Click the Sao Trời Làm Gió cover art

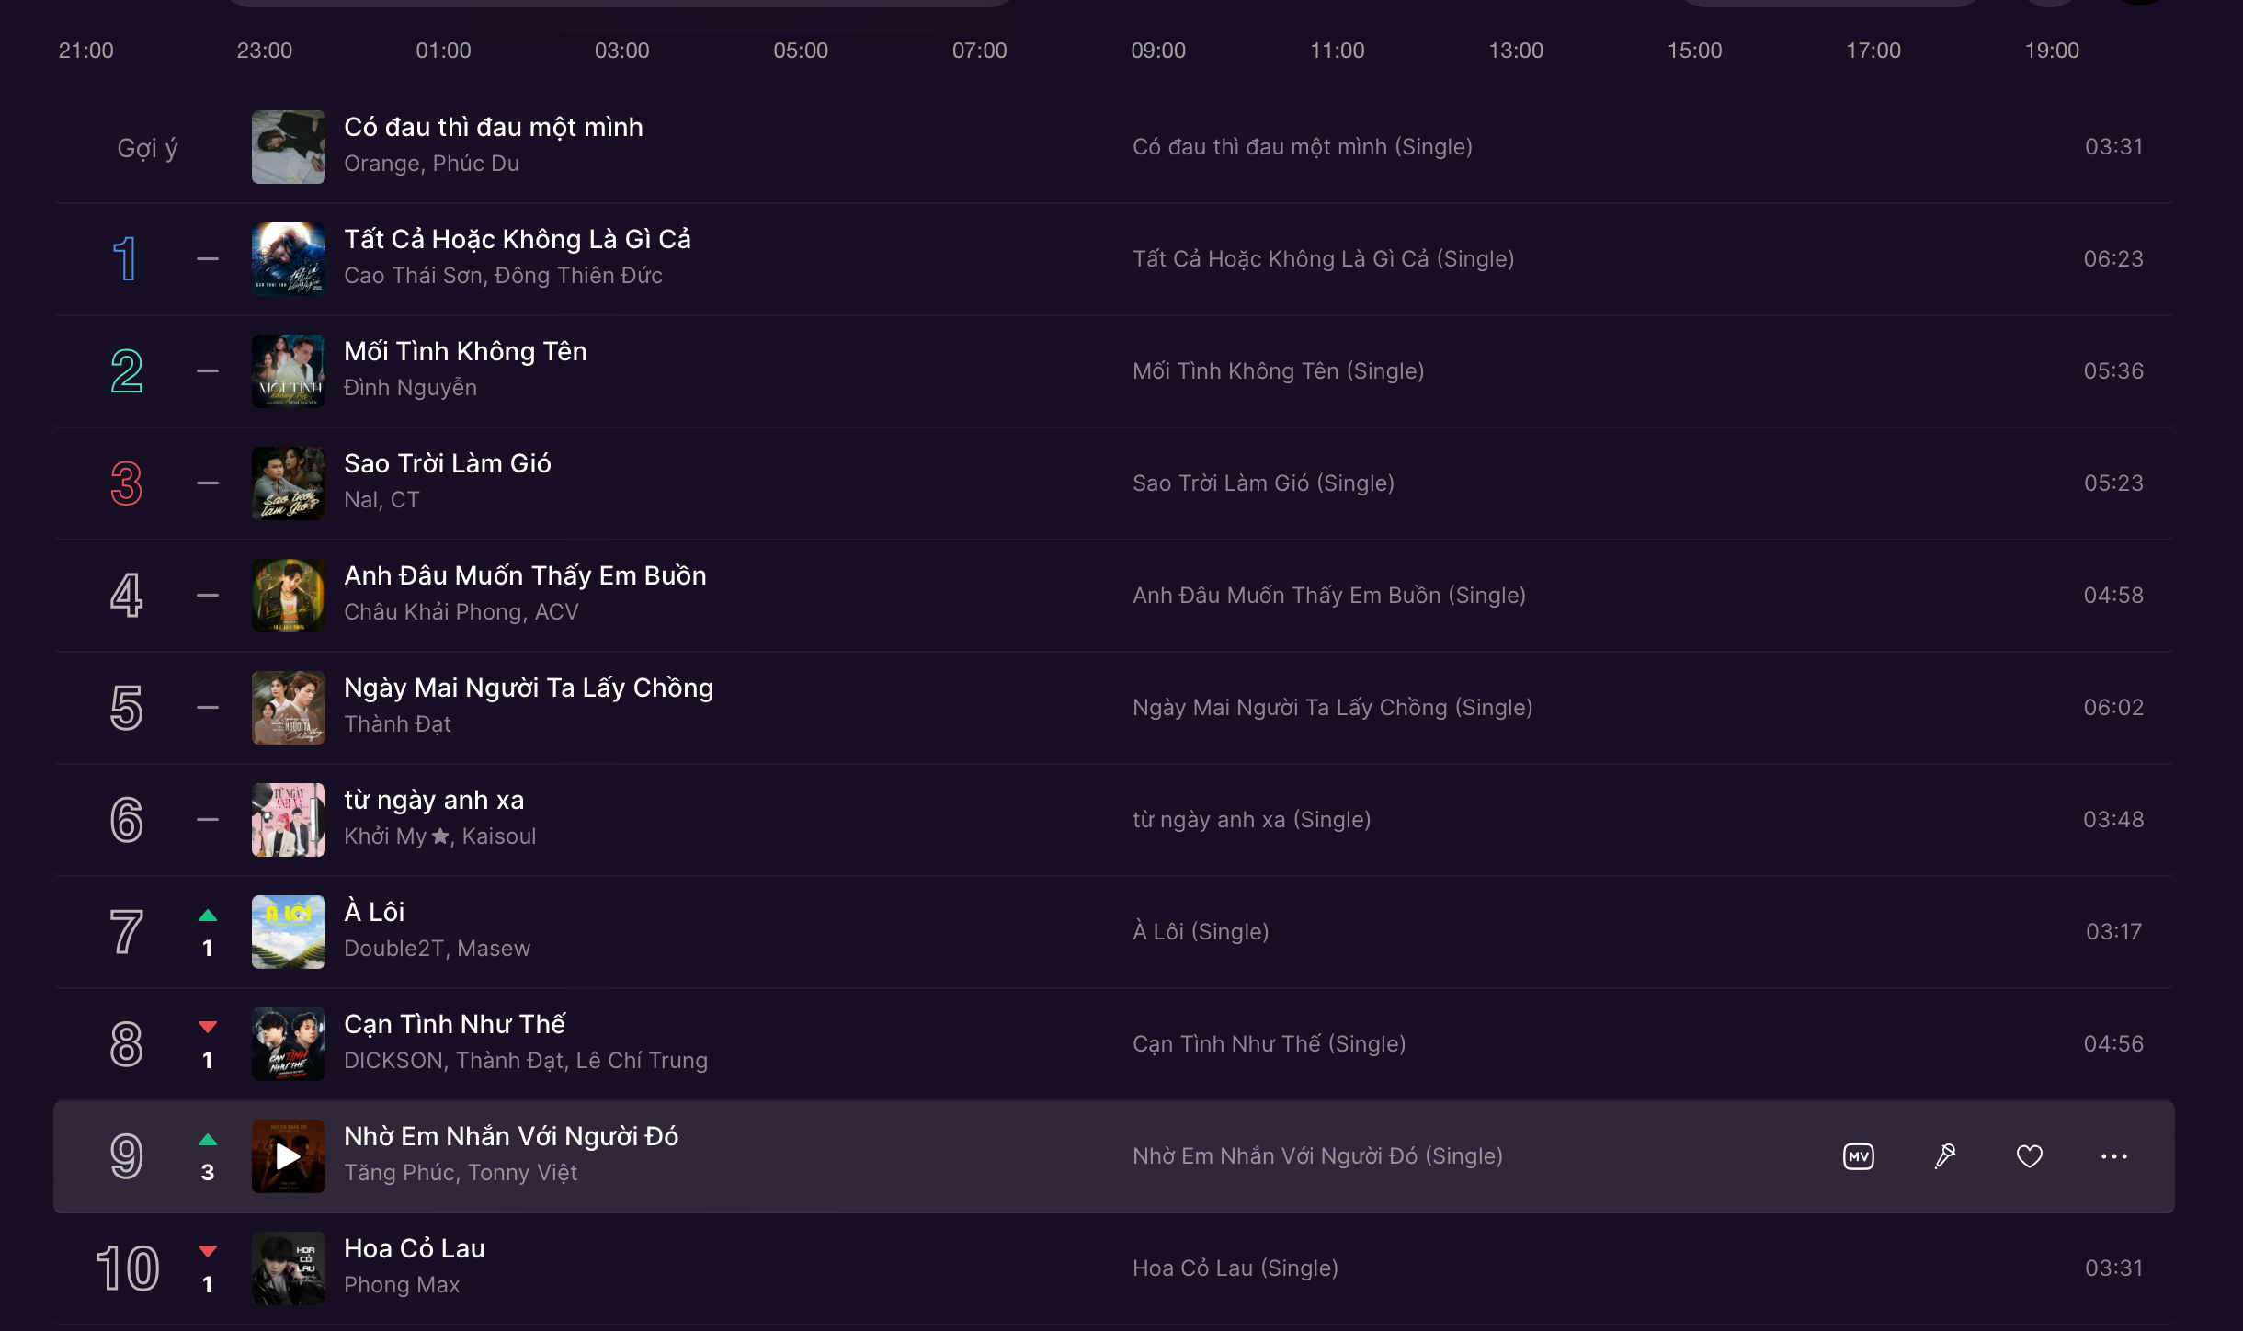(x=289, y=483)
